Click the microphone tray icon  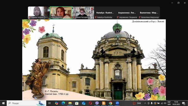[x=152, y=103]
